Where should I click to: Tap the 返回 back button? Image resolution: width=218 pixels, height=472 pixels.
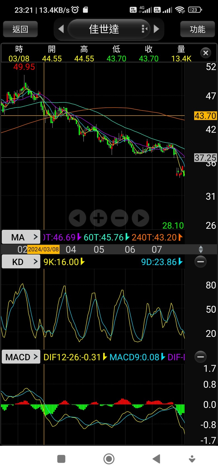click(20, 29)
